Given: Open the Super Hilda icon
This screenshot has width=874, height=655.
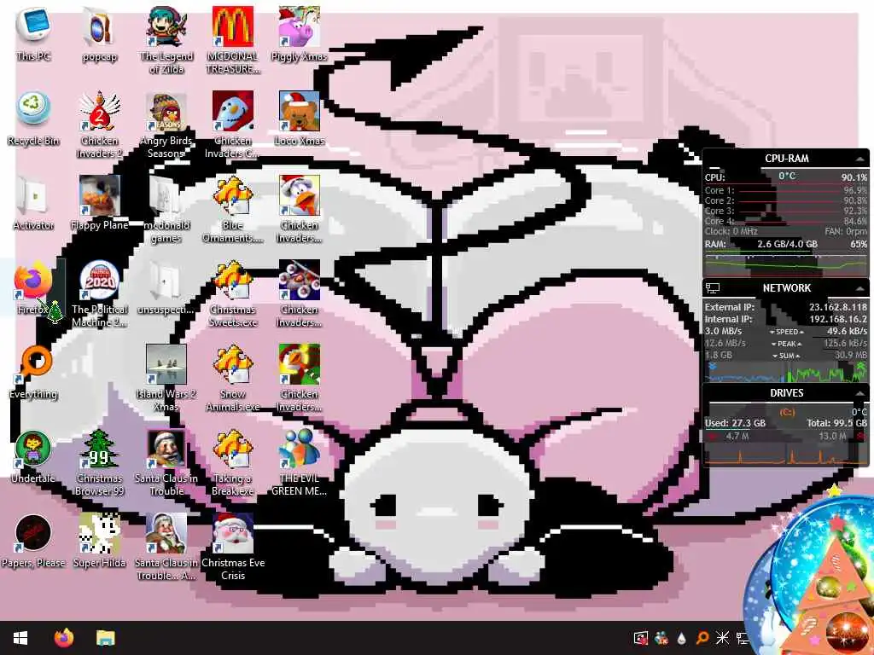Looking at the screenshot, I should pos(99,541).
